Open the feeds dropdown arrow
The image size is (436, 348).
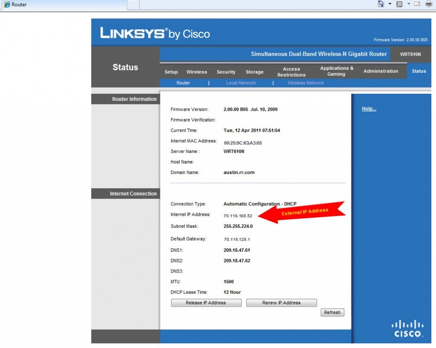point(409,4)
